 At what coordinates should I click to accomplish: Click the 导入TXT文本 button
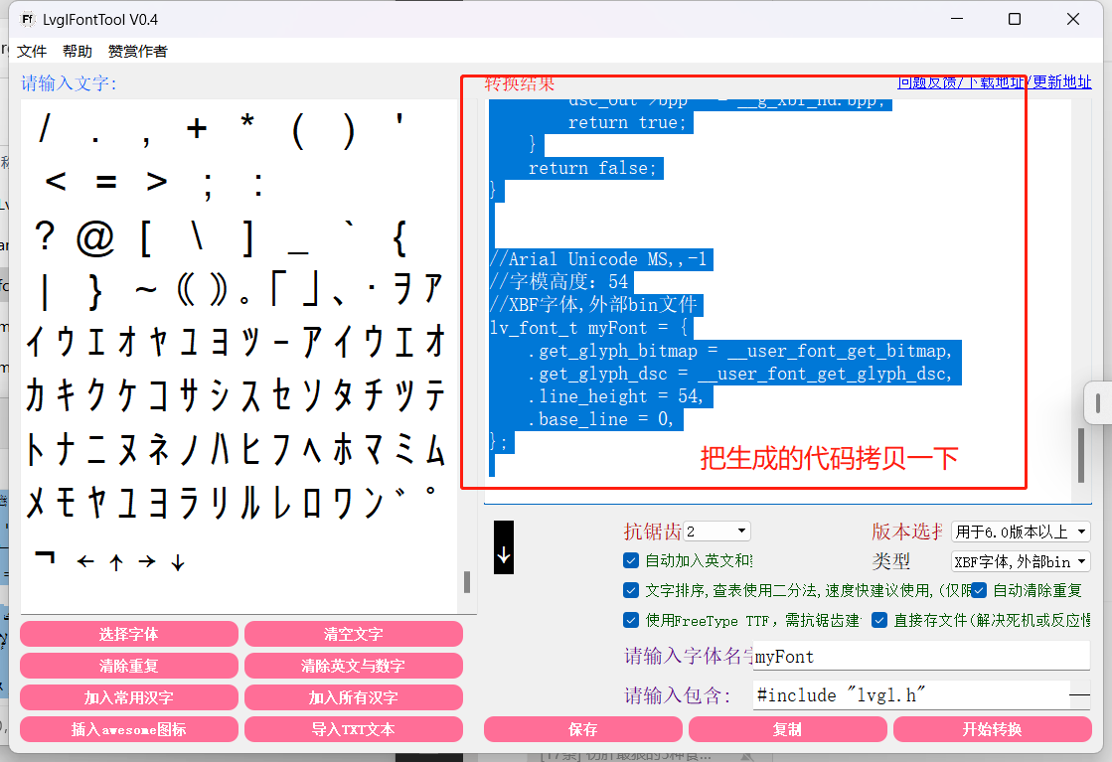[353, 729]
